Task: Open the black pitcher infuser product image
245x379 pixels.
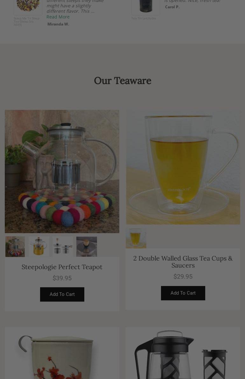Action: 183,353
